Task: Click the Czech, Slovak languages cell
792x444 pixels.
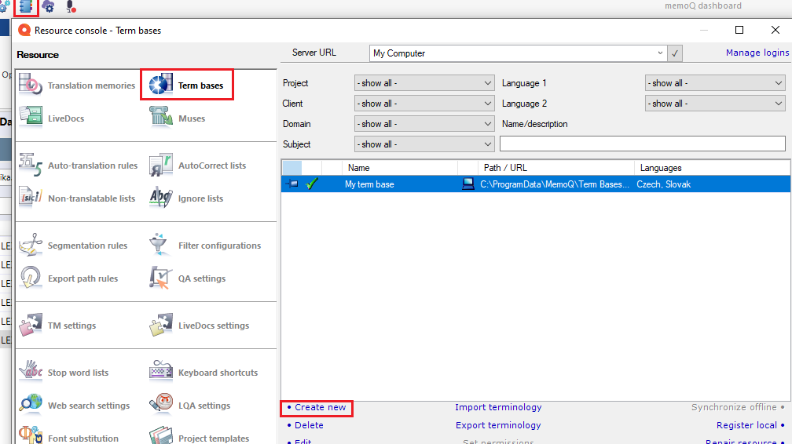Action: pyautogui.click(x=663, y=184)
